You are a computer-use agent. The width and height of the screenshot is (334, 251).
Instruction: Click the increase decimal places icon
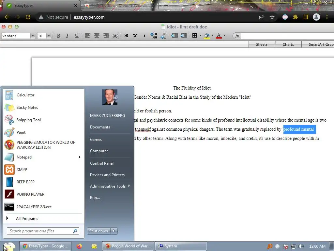[x=154, y=36]
